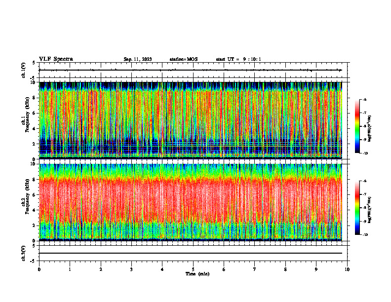Screen dimensions: 391x302
Task: Click the "station=MOS" header text
Action: tap(184, 59)
